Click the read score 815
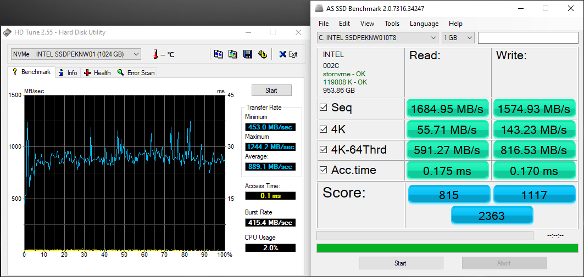The height and width of the screenshot is (277, 584). tap(449, 195)
